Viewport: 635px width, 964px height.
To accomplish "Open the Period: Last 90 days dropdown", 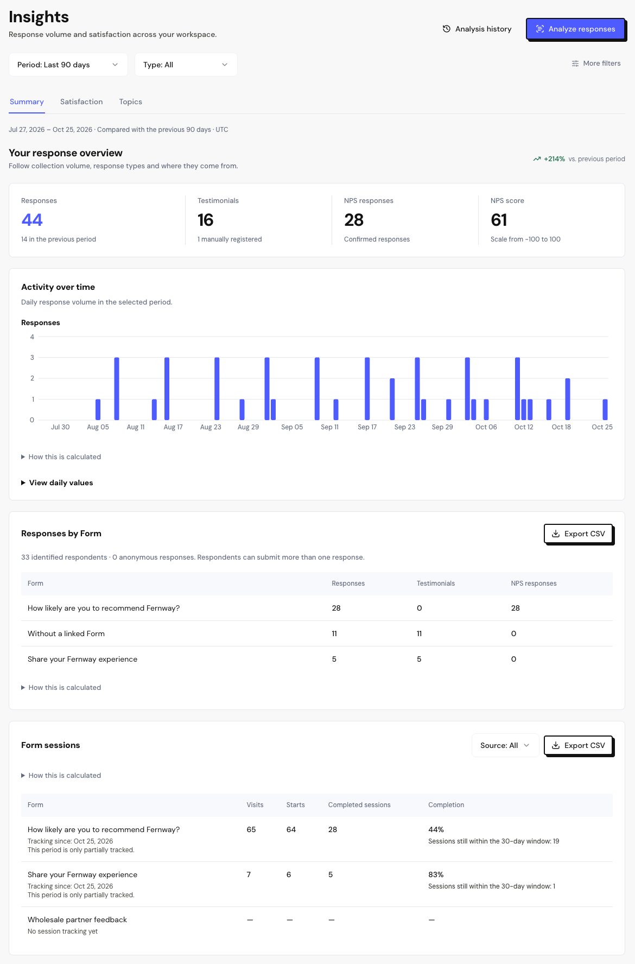I will point(68,65).
